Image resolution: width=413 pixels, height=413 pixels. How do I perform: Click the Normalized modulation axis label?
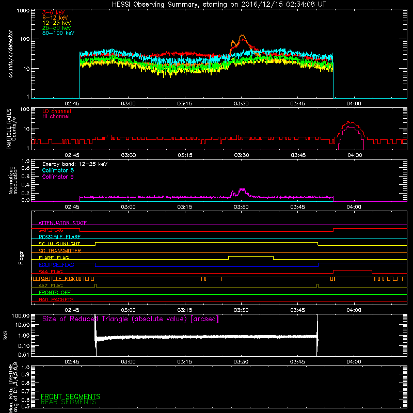[x=13, y=180]
